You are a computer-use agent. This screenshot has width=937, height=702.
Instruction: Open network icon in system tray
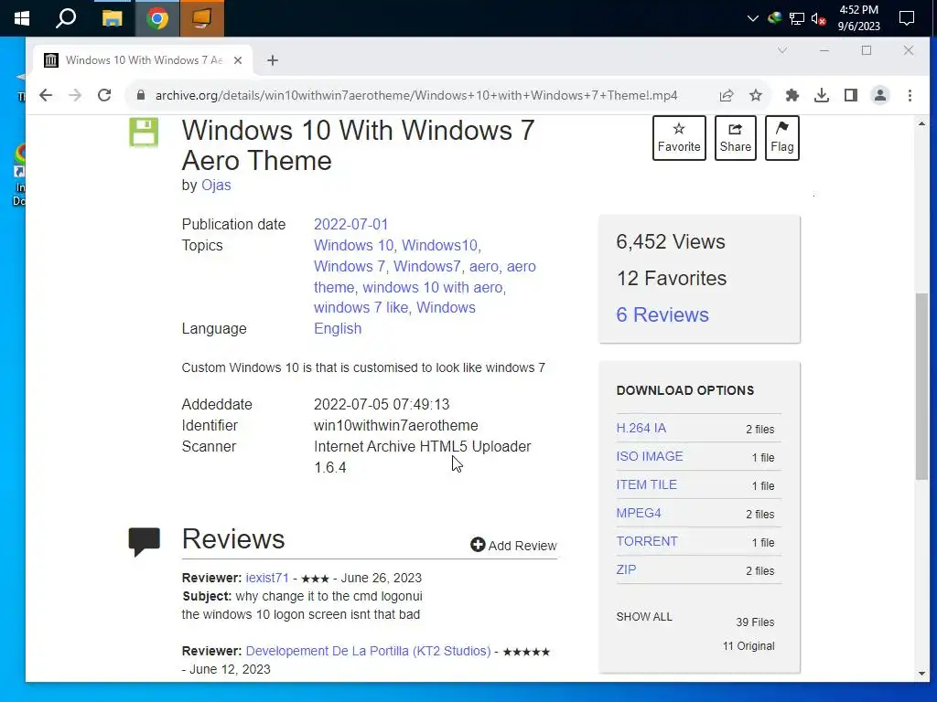[797, 18]
